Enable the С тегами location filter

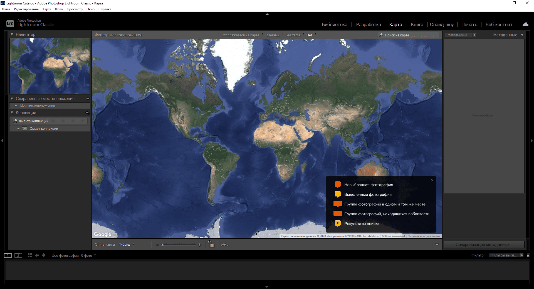(272, 35)
